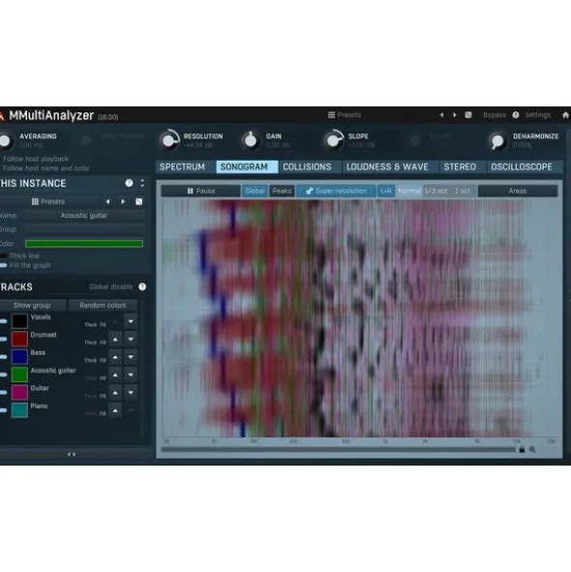The image size is (571, 572).
Task: Click the empty Group field
Action: point(84,229)
